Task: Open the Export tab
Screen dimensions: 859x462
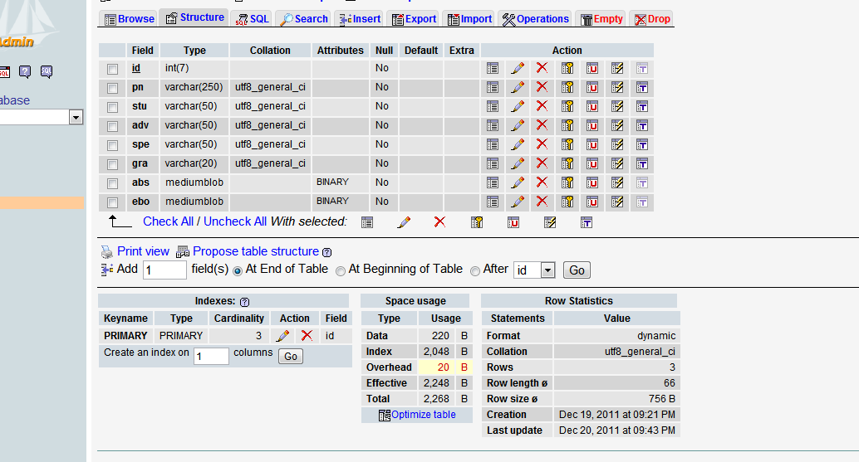Action: [414, 19]
